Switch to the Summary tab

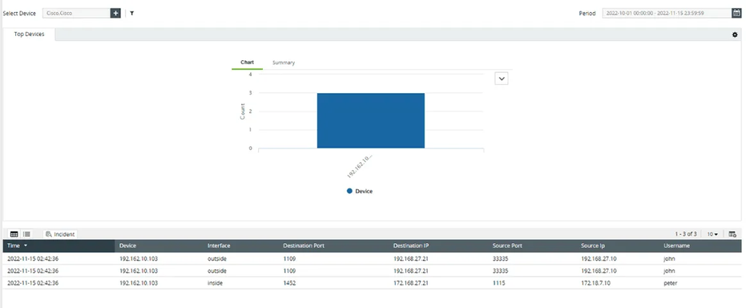[284, 63]
